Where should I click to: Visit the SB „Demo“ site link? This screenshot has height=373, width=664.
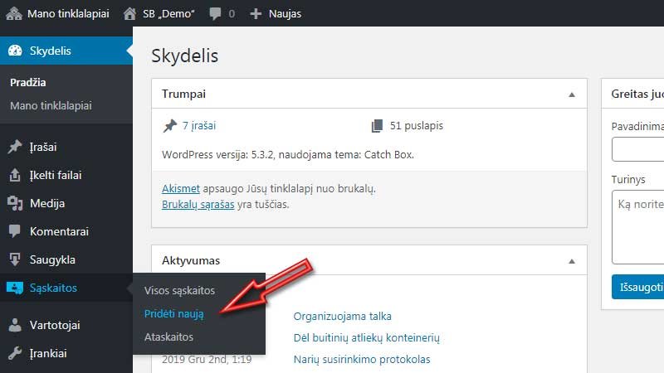pos(168,13)
